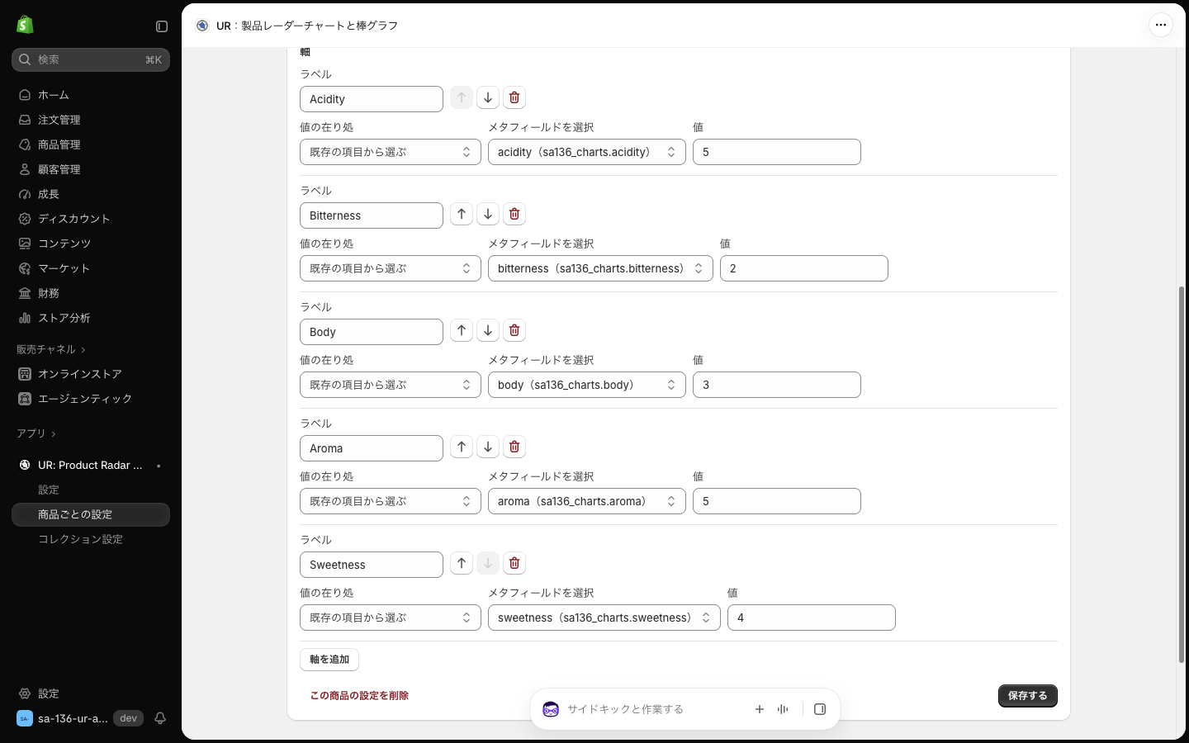This screenshot has width=1189, height=743.
Task: Open bitterness metafield selection dropdown
Action: (600, 268)
